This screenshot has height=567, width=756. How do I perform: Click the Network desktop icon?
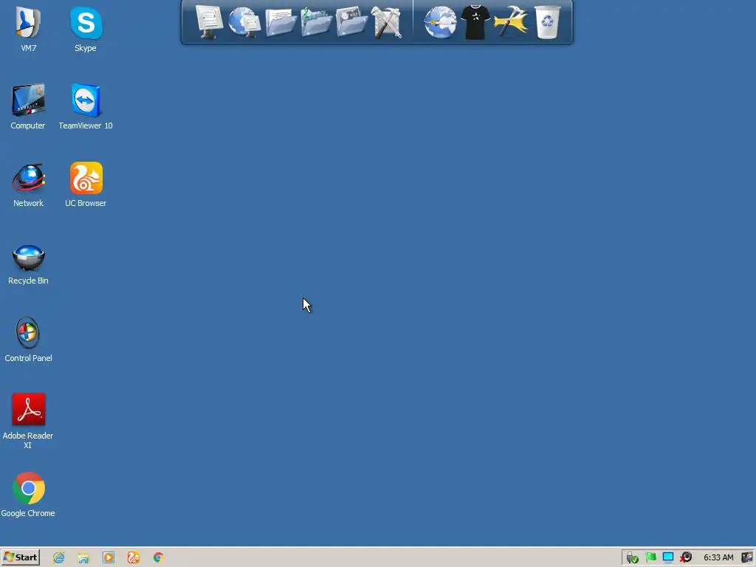(x=28, y=185)
